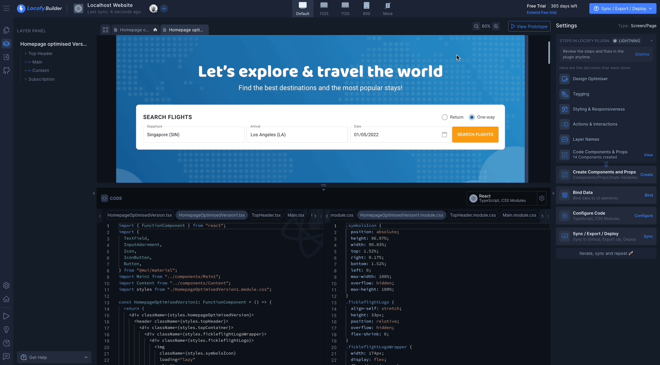The width and height of the screenshot is (660, 365).
Task: Open the components icon in left sidebar
Action: [6, 57]
